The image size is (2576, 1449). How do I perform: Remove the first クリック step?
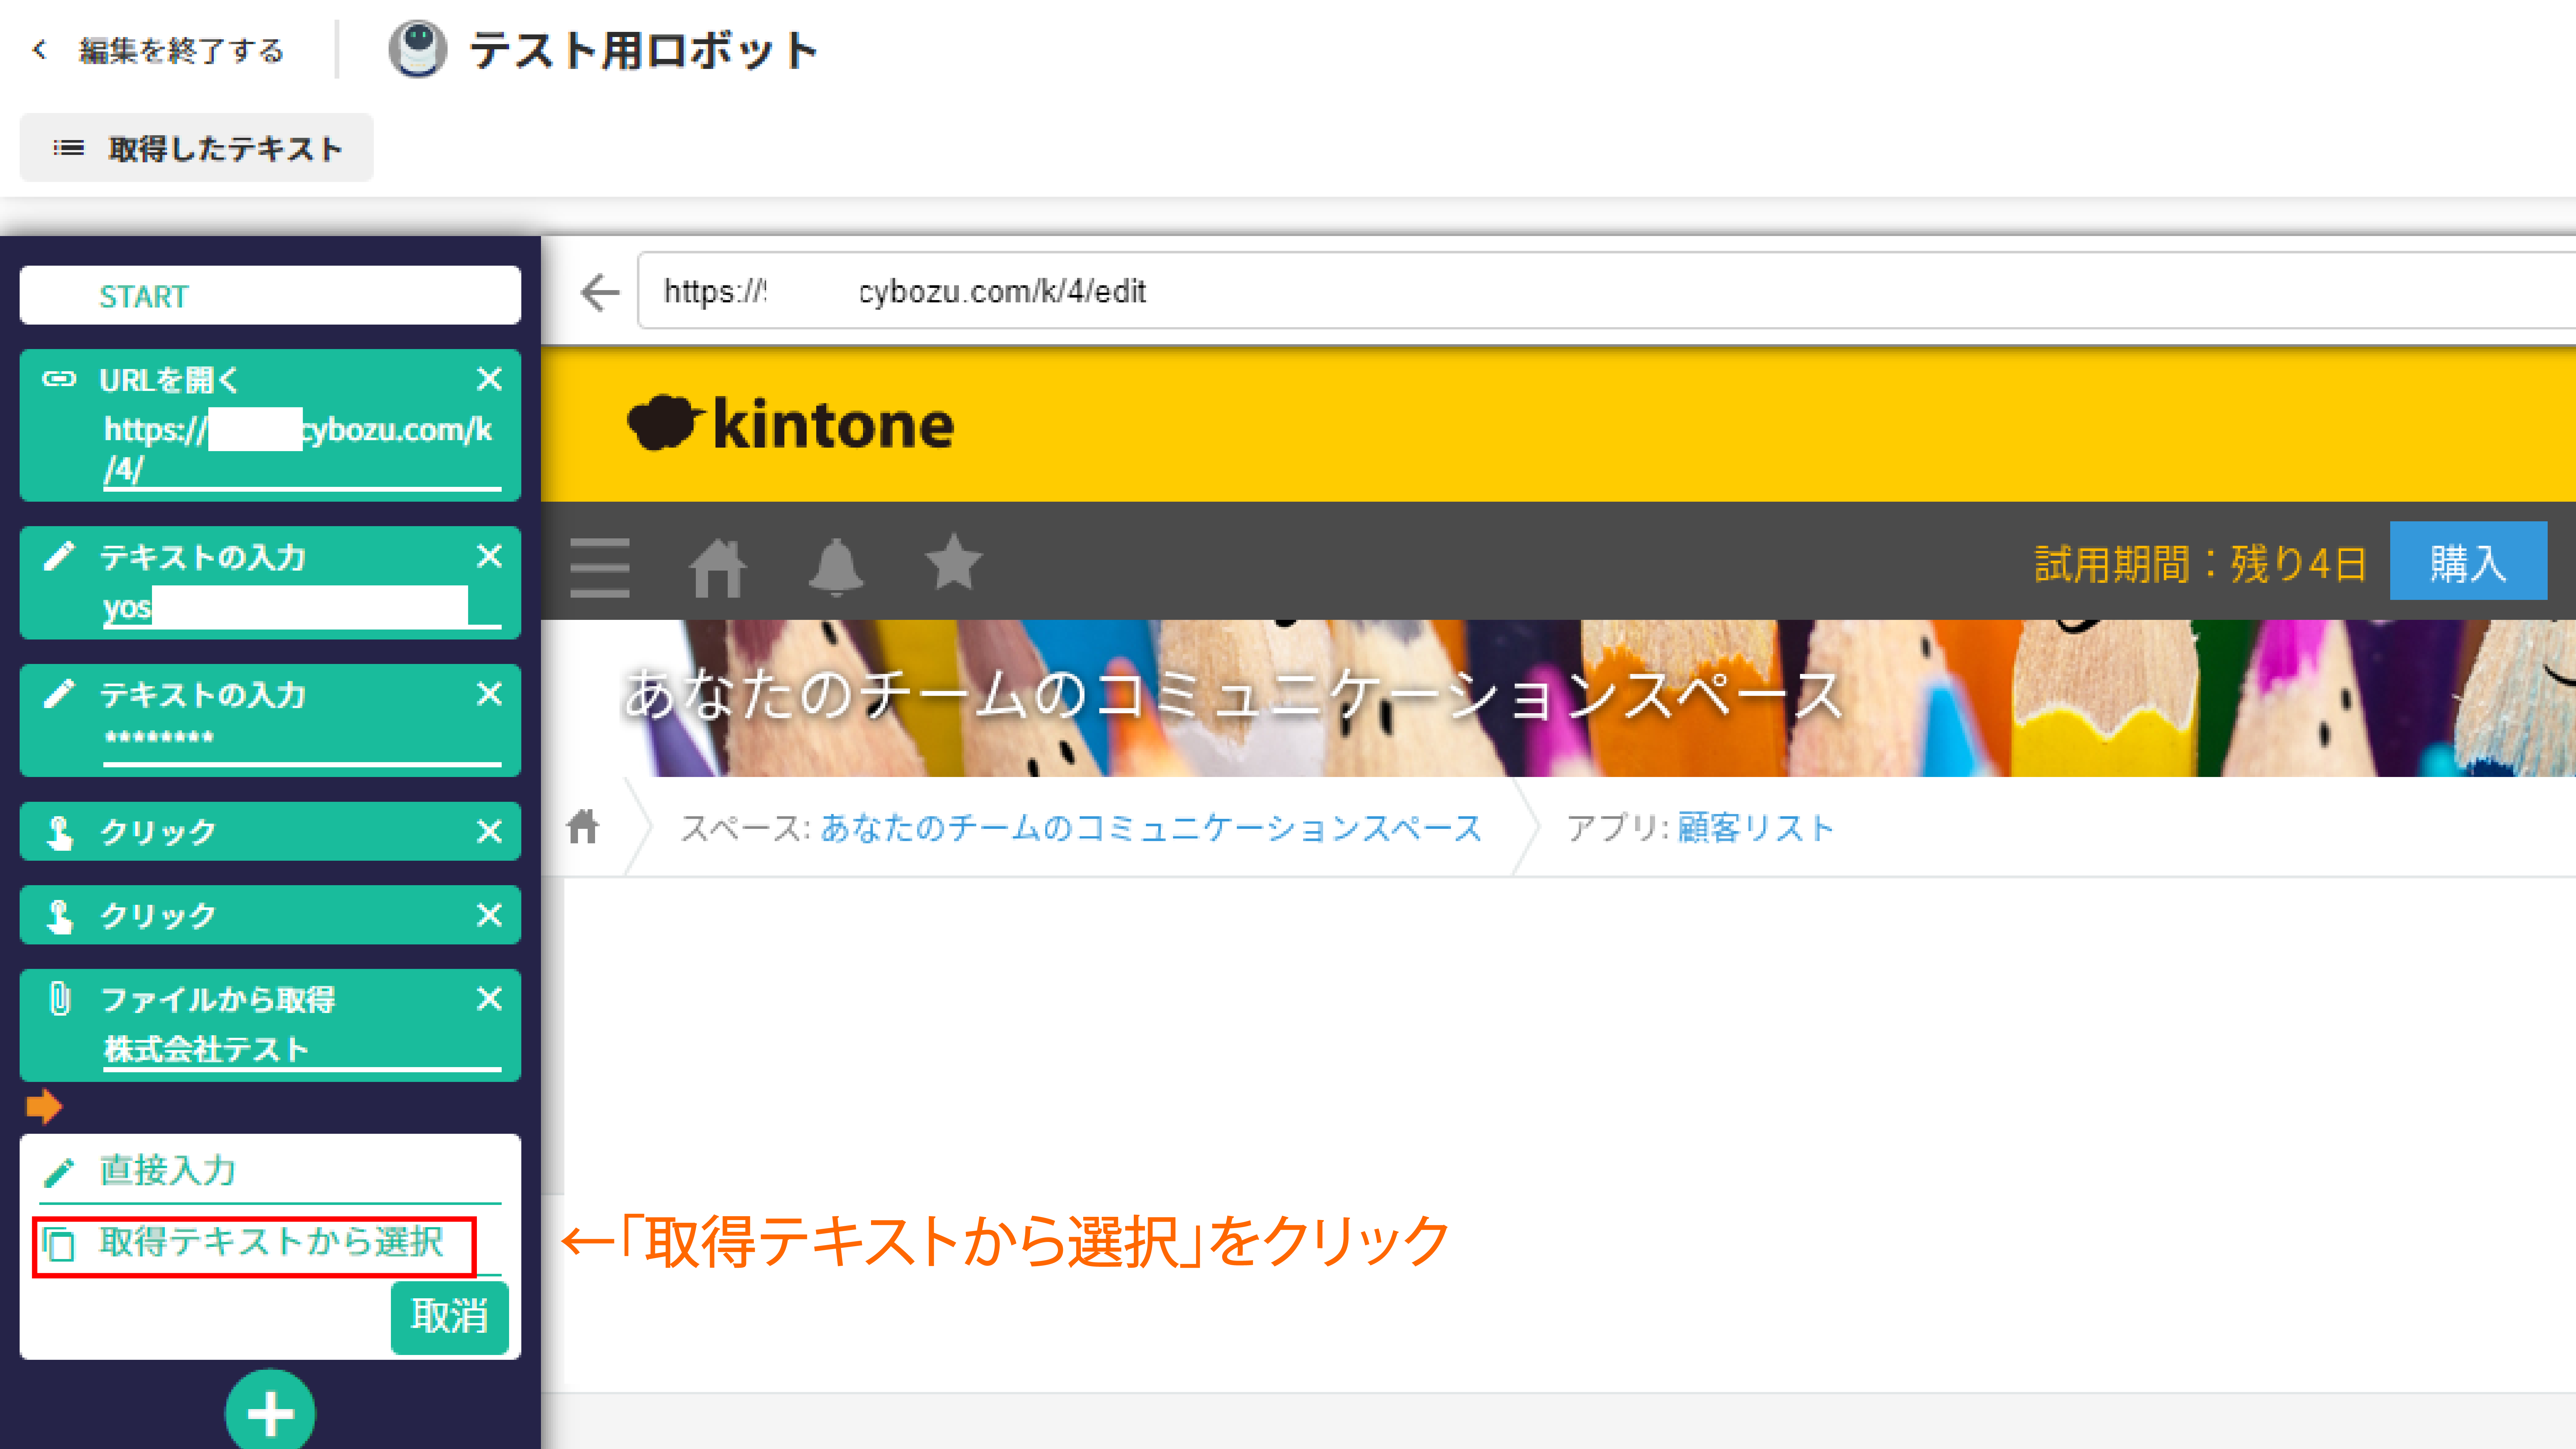pyautogui.click(x=489, y=831)
